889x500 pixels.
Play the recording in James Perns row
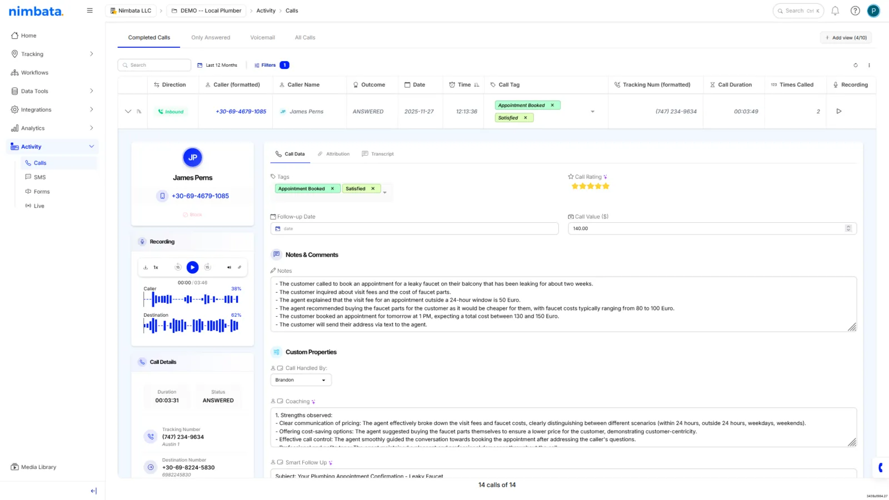[x=839, y=111]
